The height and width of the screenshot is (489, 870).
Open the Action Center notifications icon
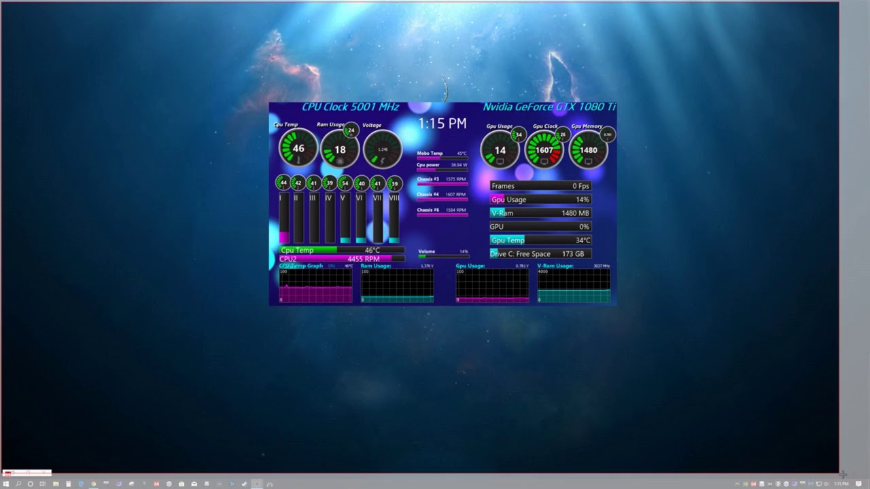click(x=858, y=484)
